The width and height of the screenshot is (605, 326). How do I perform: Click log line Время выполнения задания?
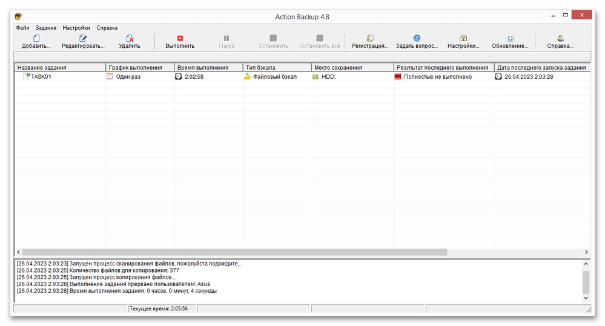tap(116, 291)
